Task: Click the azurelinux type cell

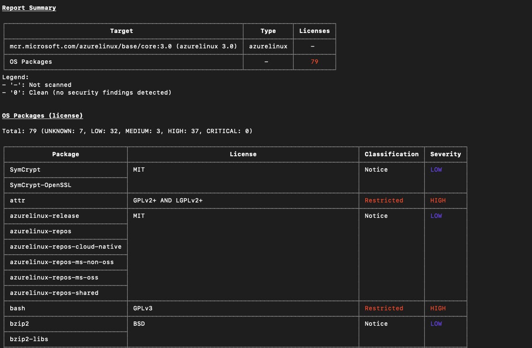Action: click(x=268, y=46)
